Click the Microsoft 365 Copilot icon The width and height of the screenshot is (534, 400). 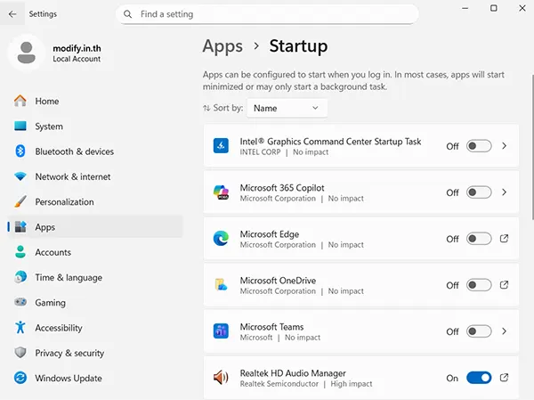[x=221, y=192]
